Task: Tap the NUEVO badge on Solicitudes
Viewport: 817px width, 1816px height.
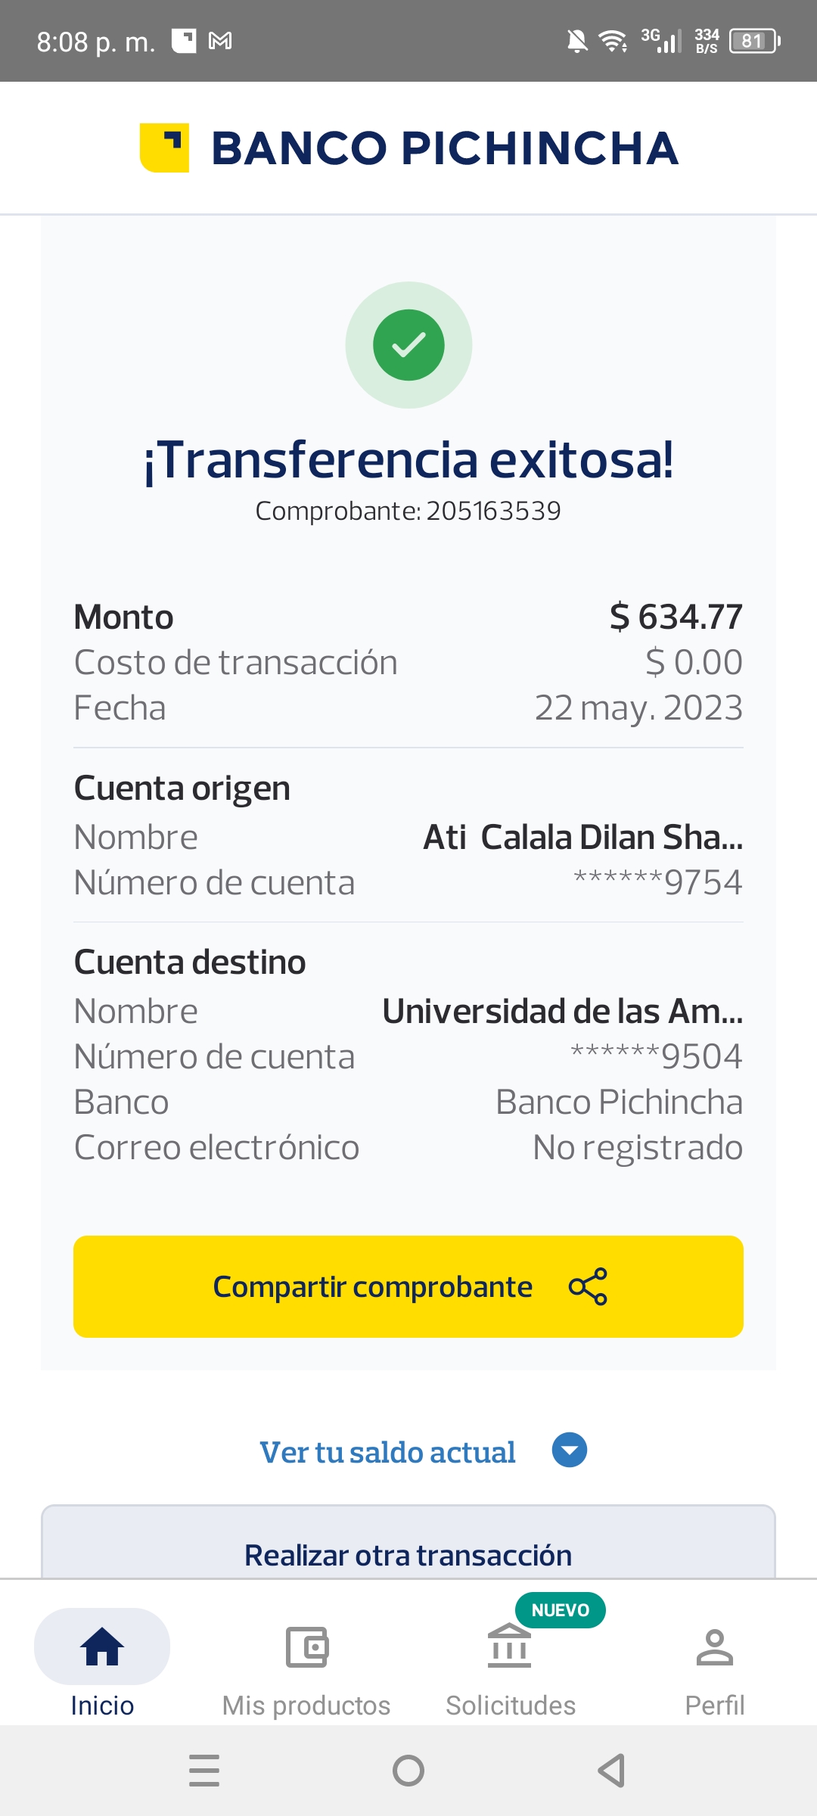Action: click(x=560, y=1610)
